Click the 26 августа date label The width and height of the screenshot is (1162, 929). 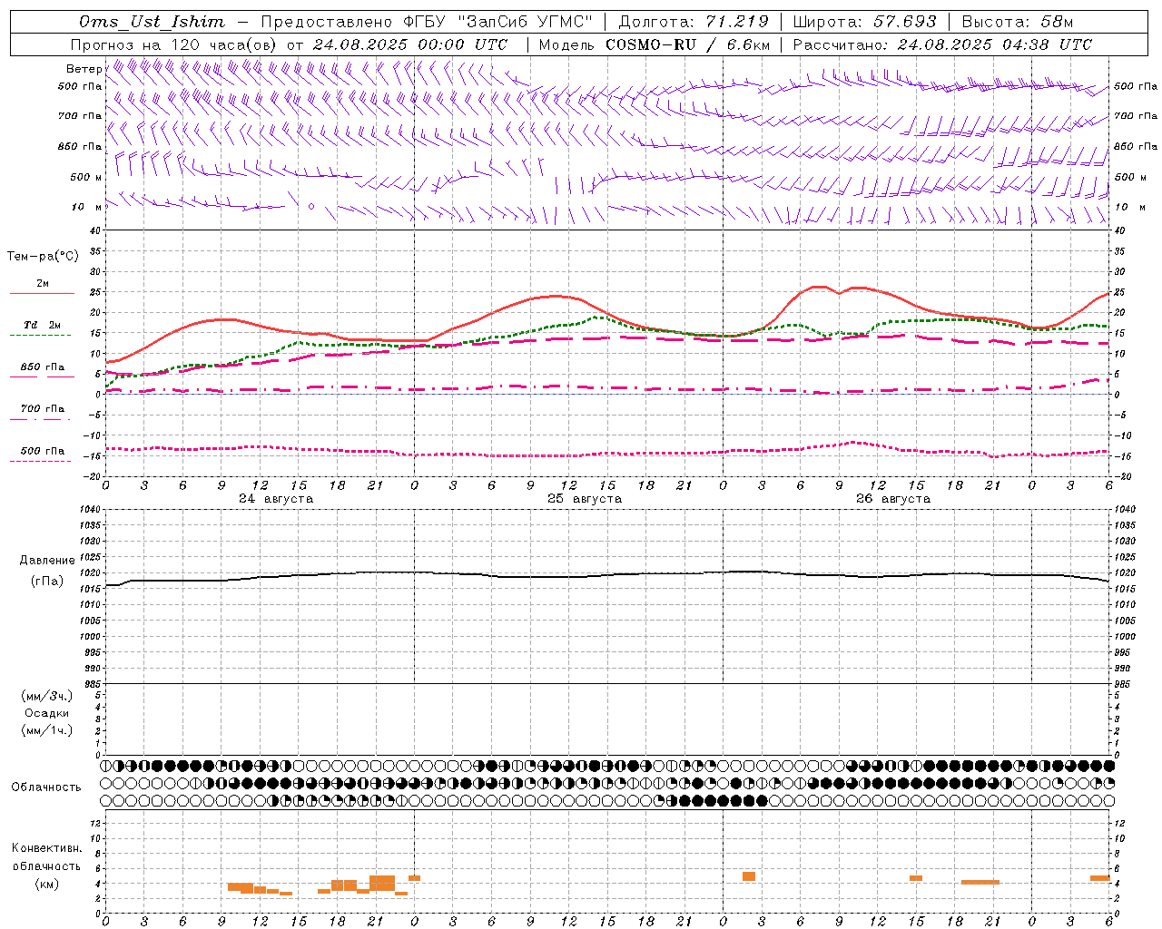(893, 499)
